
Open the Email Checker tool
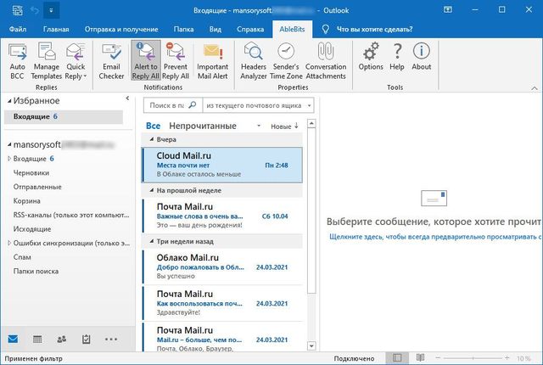pos(112,58)
